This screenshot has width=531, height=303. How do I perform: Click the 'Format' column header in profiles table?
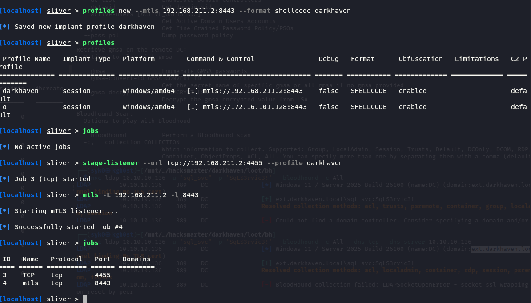coord(363,59)
